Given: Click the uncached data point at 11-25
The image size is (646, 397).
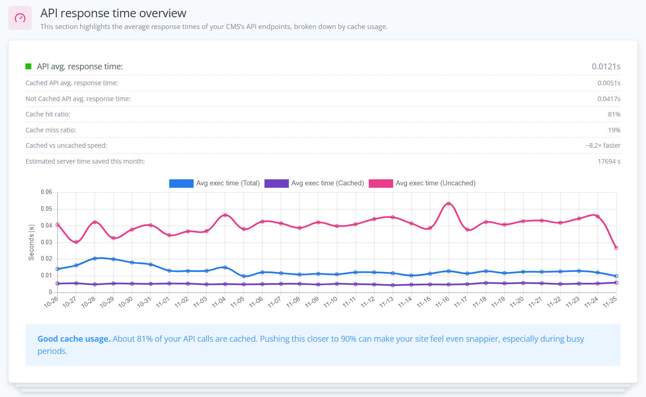Looking at the screenshot, I should pyautogui.click(x=616, y=248).
